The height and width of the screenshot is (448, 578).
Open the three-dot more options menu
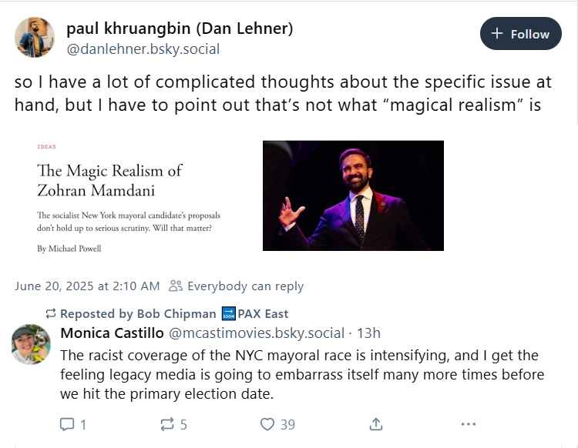pos(468,424)
